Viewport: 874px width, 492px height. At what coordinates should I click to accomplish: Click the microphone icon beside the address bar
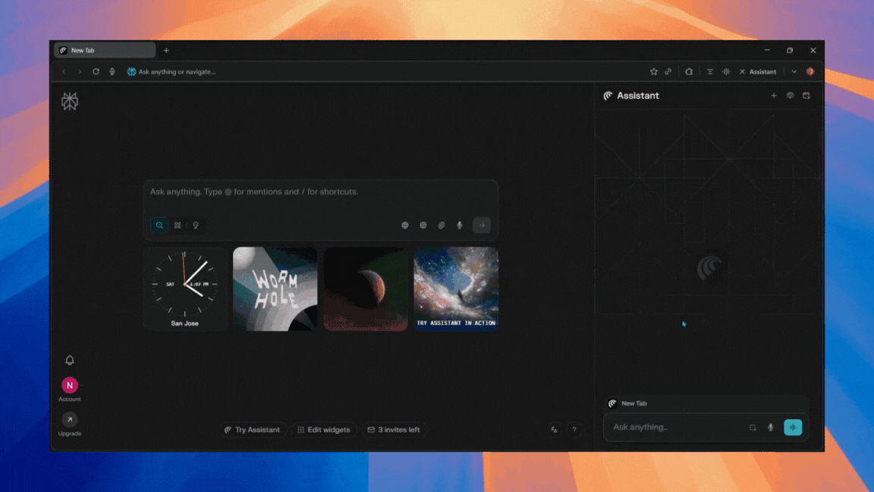pos(112,72)
